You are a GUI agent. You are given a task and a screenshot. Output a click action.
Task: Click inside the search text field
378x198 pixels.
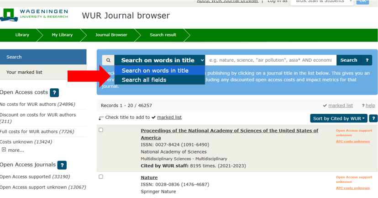[271, 60]
